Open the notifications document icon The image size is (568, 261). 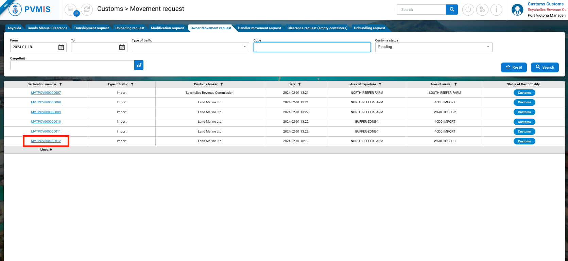tap(71, 10)
